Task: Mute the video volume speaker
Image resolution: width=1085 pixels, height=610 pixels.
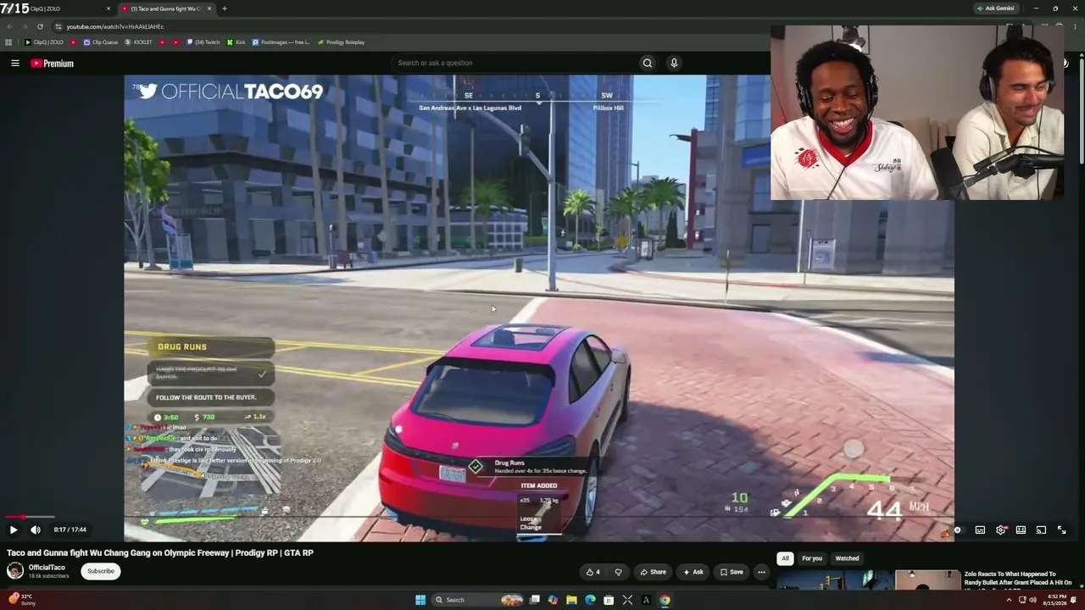Action: pyautogui.click(x=36, y=530)
